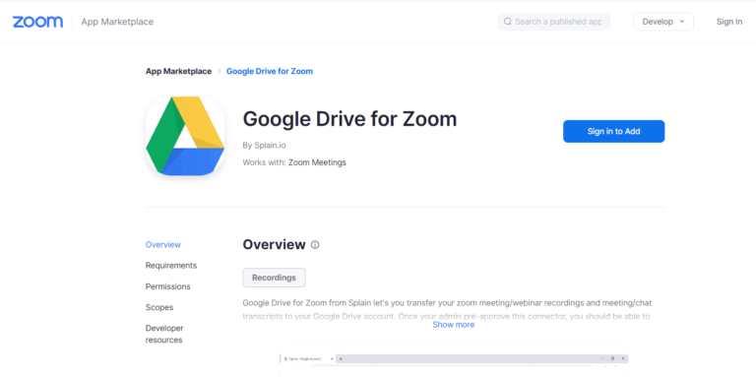Click Google Drive for Zoom breadcrumb
Screen dimensions: 756x377
point(270,71)
